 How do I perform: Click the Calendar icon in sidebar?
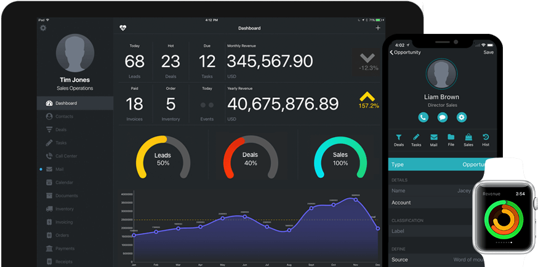coord(49,182)
